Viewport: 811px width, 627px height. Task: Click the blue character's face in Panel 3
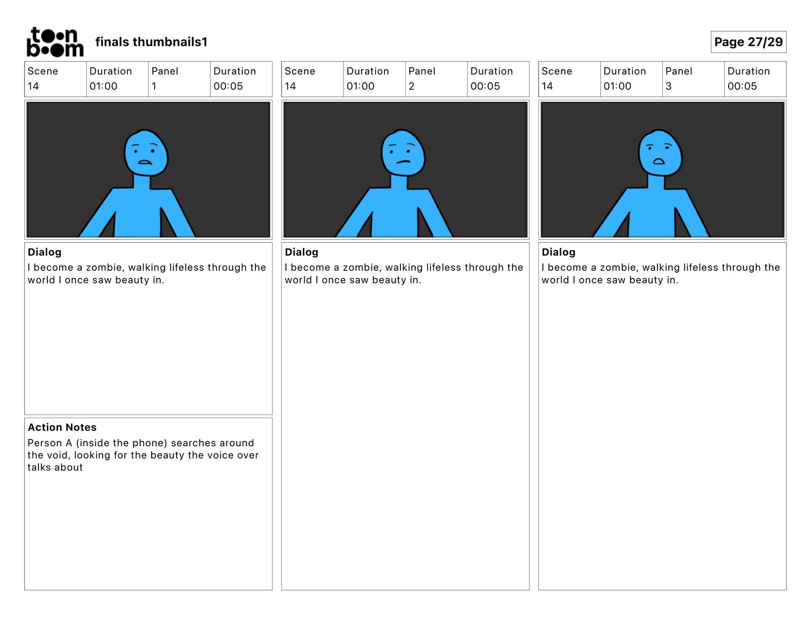(x=660, y=154)
